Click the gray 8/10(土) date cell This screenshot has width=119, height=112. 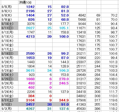(10, 24)
